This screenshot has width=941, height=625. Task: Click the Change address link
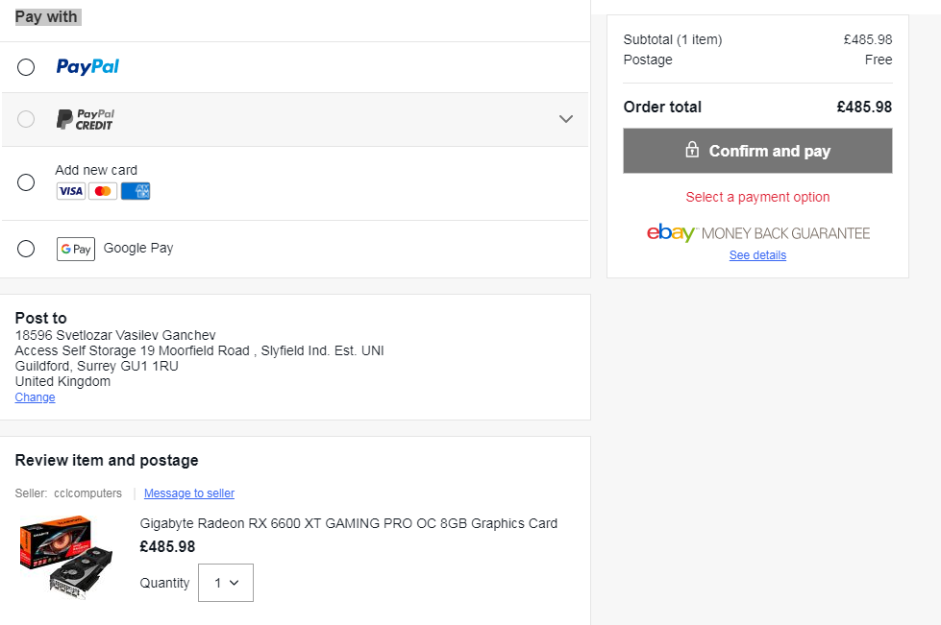[35, 397]
